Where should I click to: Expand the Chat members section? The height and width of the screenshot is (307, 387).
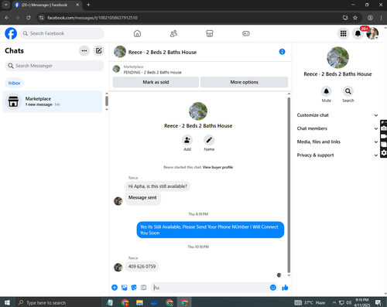pyautogui.click(x=337, y=128)
